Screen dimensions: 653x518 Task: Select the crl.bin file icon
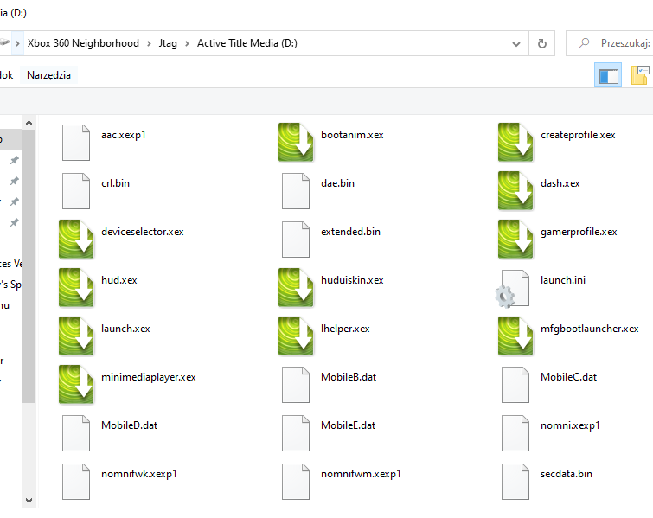(76, 191)
